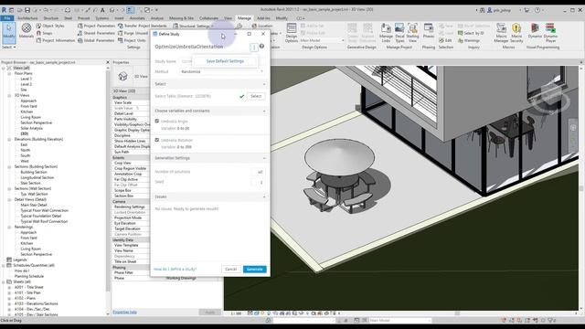Open the Structural Settings dropdown

click(193, 26)
